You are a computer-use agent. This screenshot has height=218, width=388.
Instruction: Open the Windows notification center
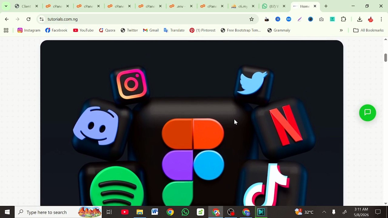[378, 212]
